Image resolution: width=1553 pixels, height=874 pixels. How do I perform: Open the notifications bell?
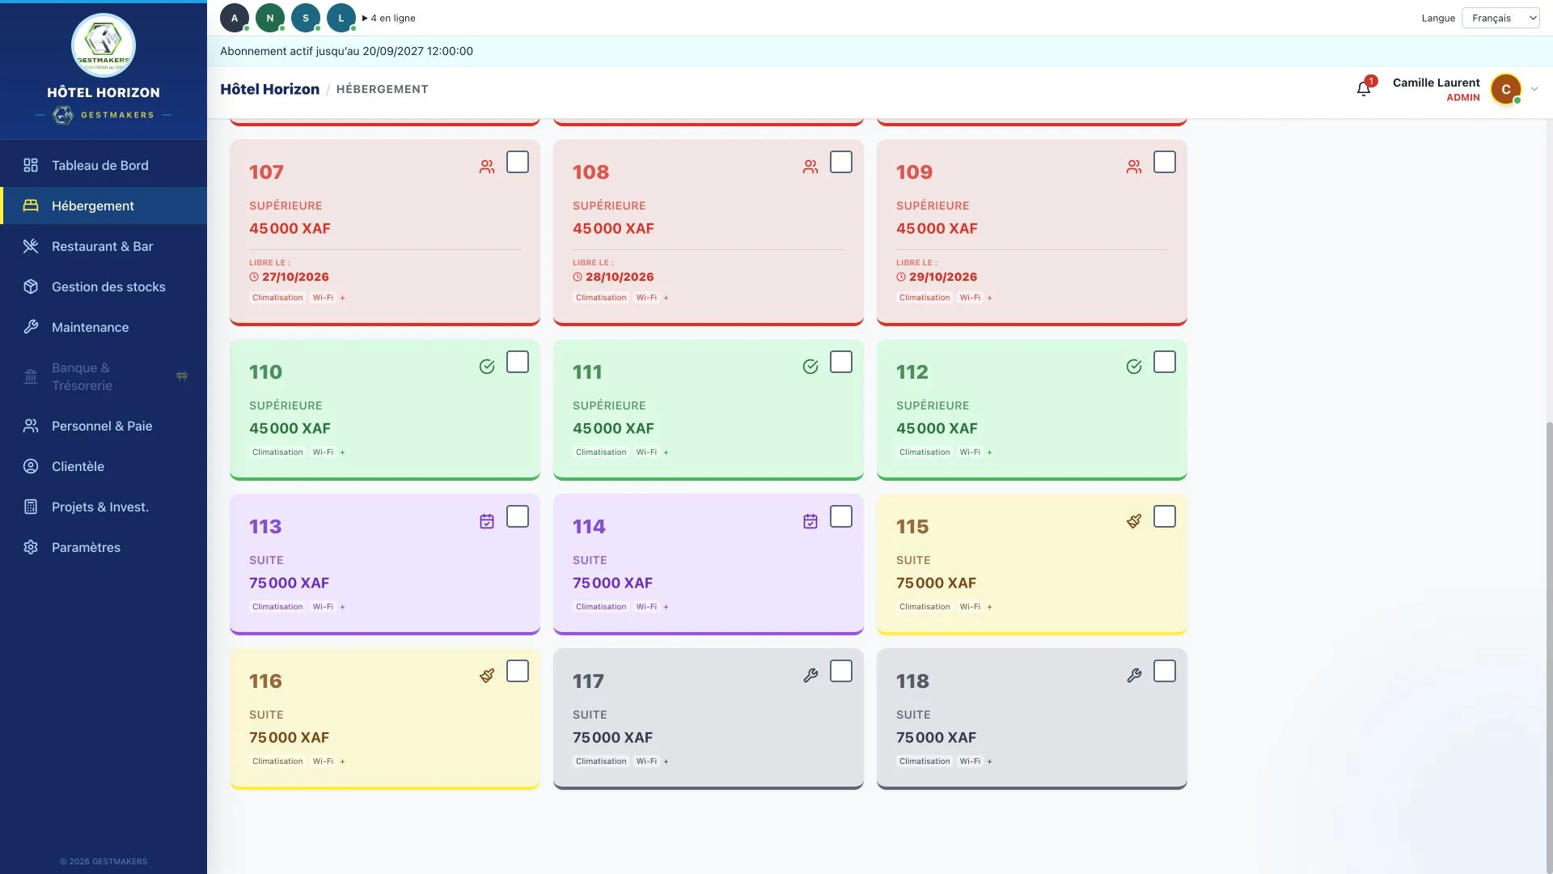[1364, 88]
